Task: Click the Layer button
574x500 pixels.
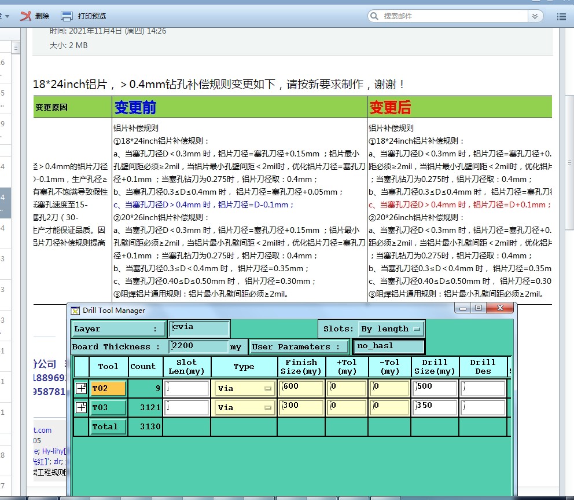Action: (118, 329)
